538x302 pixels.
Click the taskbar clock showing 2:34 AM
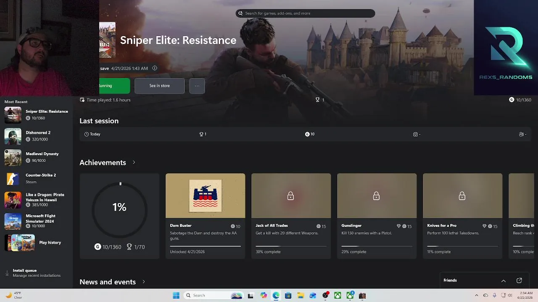click(x=526, y=295)
